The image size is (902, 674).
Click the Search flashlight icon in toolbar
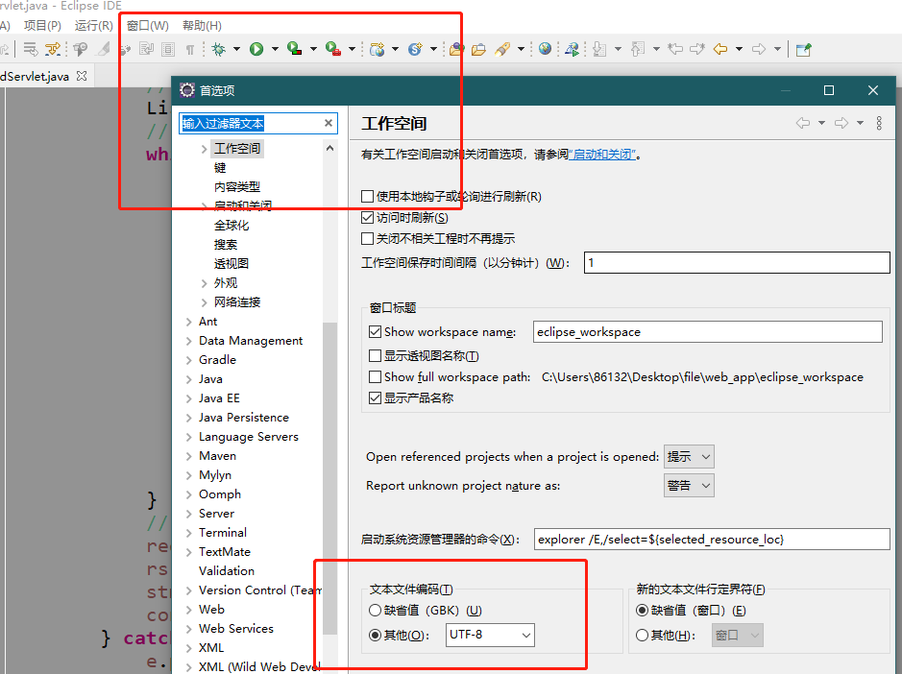pos(502,50)
